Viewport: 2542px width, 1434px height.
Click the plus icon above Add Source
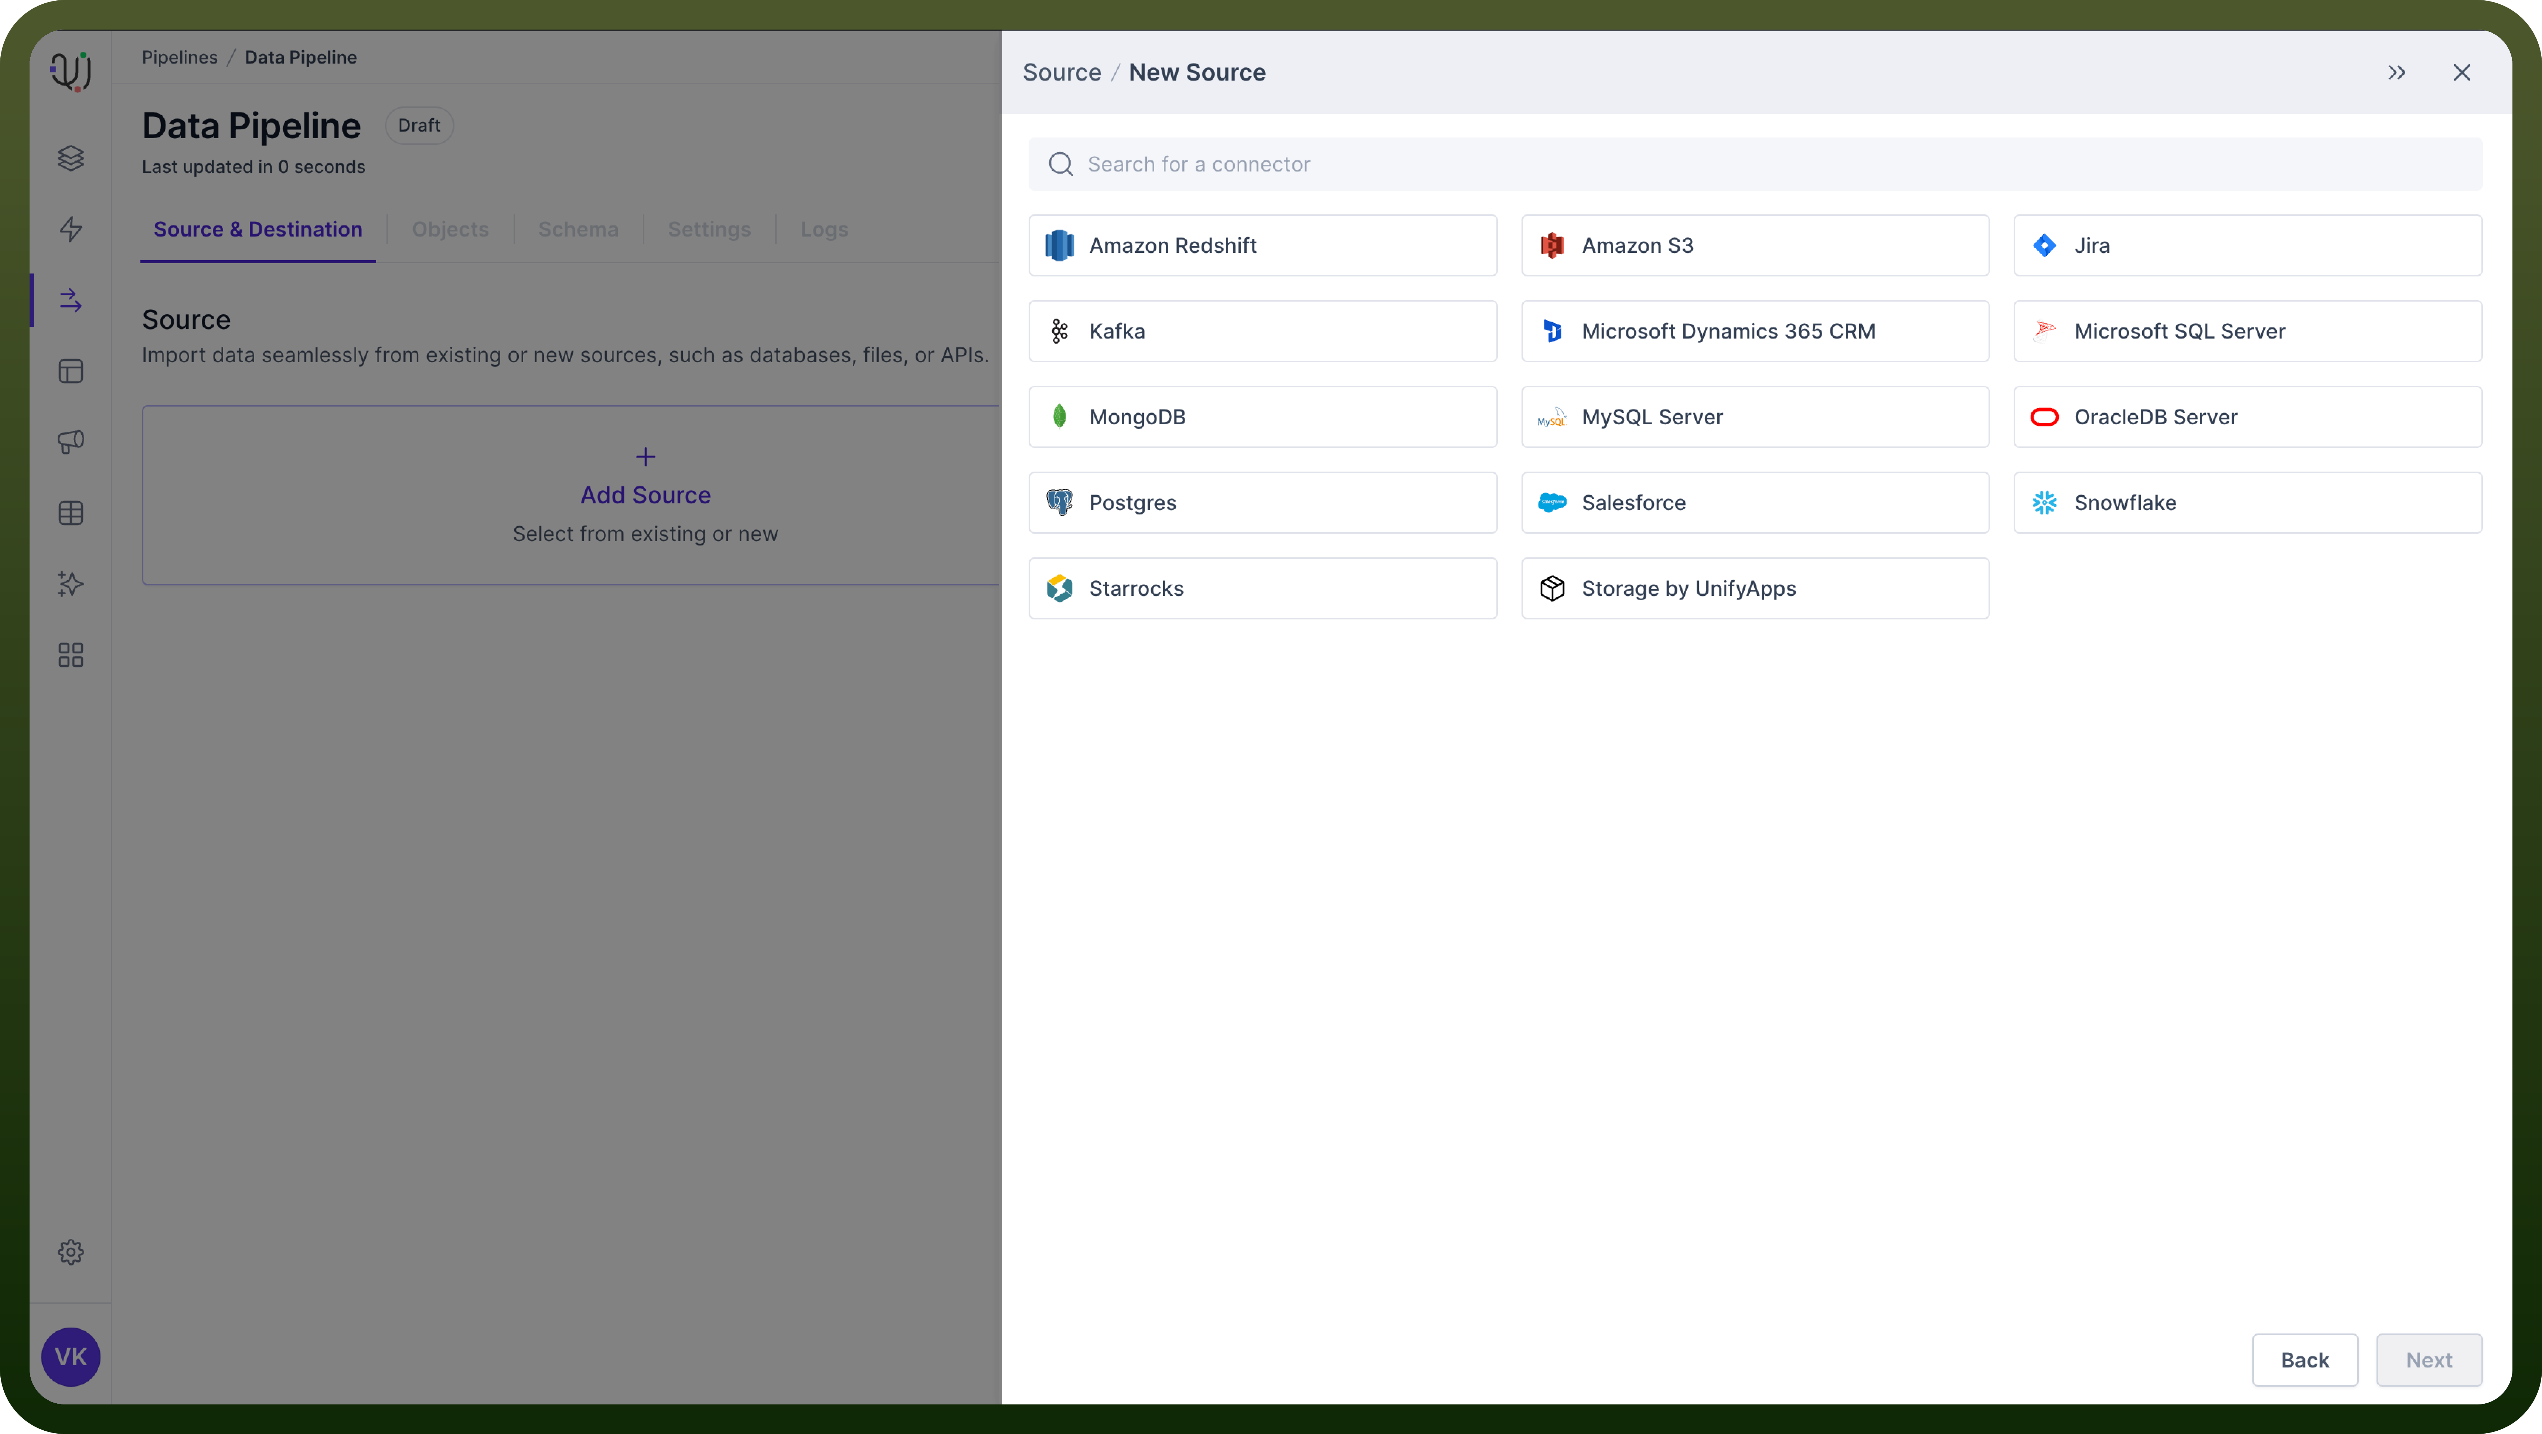[x=645, y=457]
